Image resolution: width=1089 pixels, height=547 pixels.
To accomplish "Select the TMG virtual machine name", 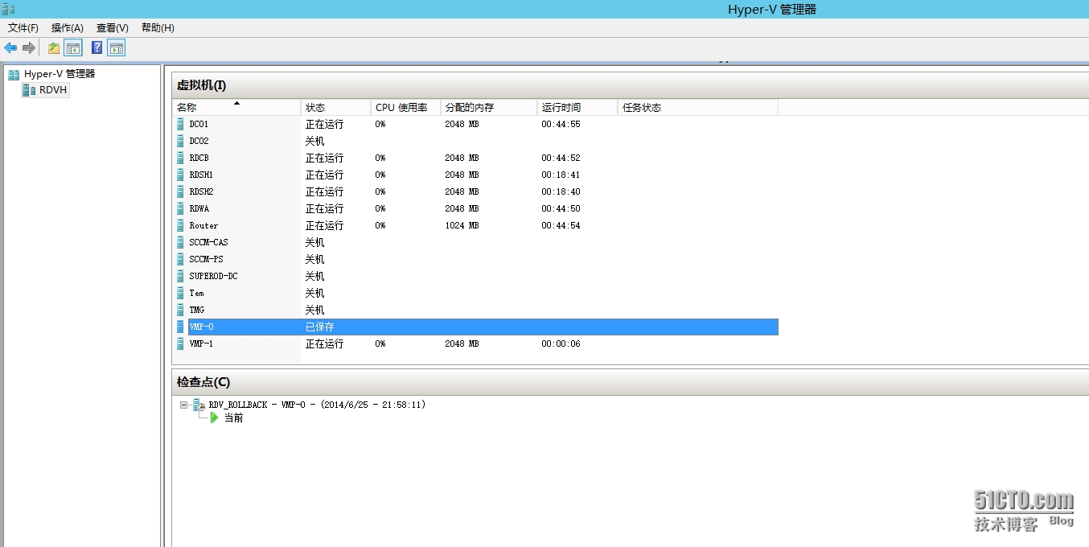I will (x=196, y=310).
